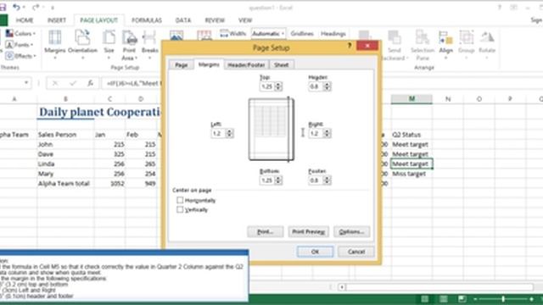
Task: Open the Print Area menu
Action: 130,45
